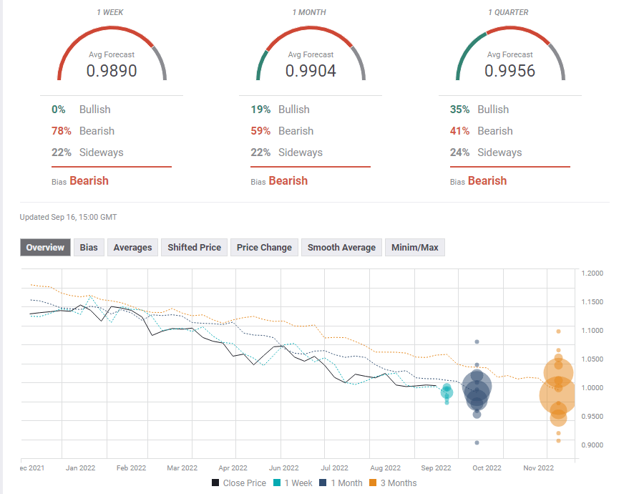
Task: Click the 1 Month average forecast 0.9904
Action: click(311, 71)
